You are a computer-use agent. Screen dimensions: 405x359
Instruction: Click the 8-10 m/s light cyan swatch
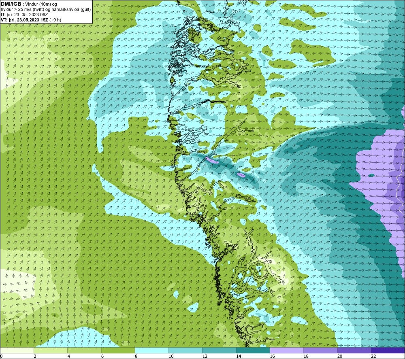[152, 350]
